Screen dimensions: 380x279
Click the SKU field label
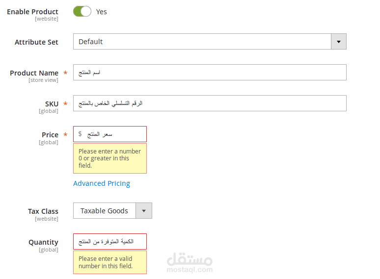tap(52, 104)
